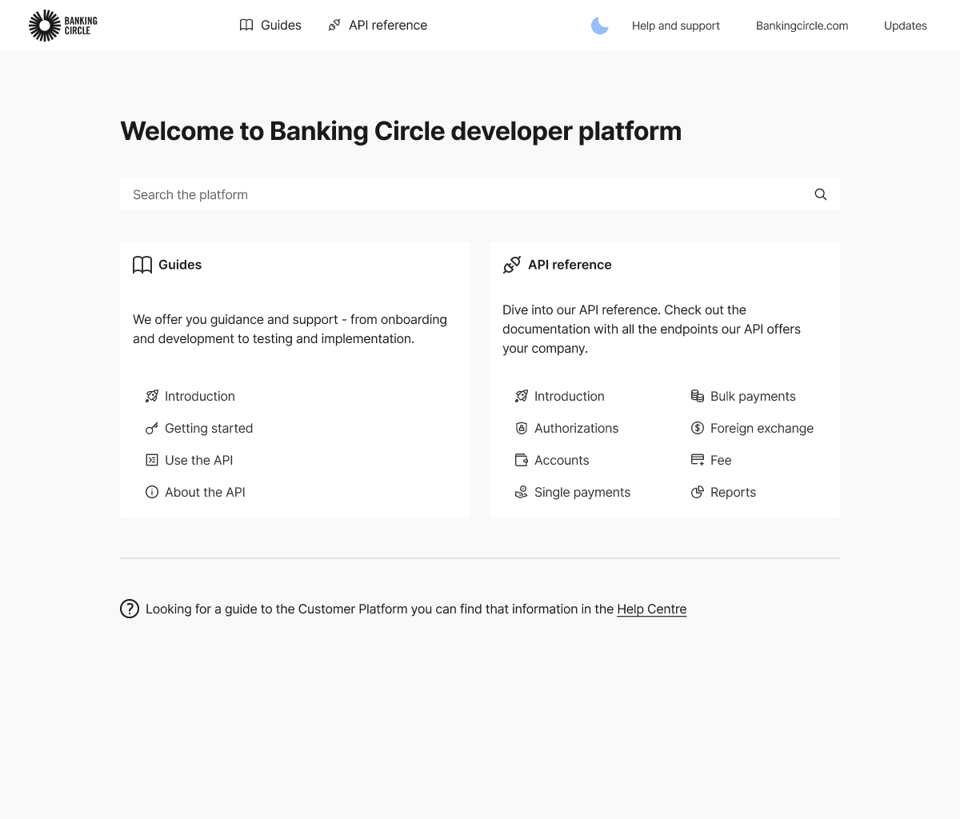Click the coin stack Bulk payments icon
Screen dimensions: 960x819
[x=698, y=396]
